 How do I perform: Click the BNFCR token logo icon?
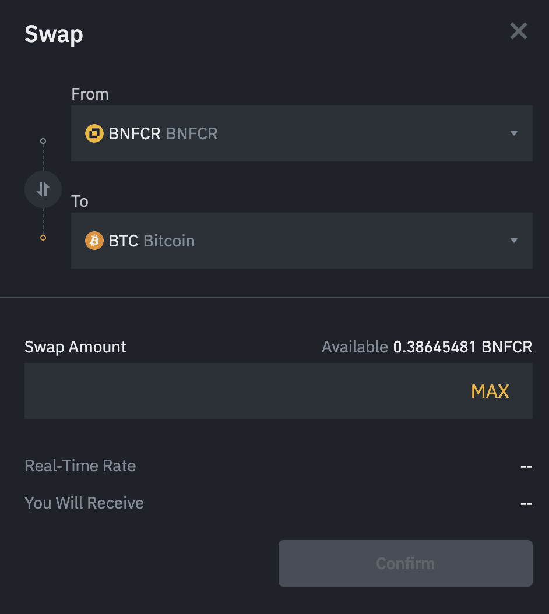94,133
